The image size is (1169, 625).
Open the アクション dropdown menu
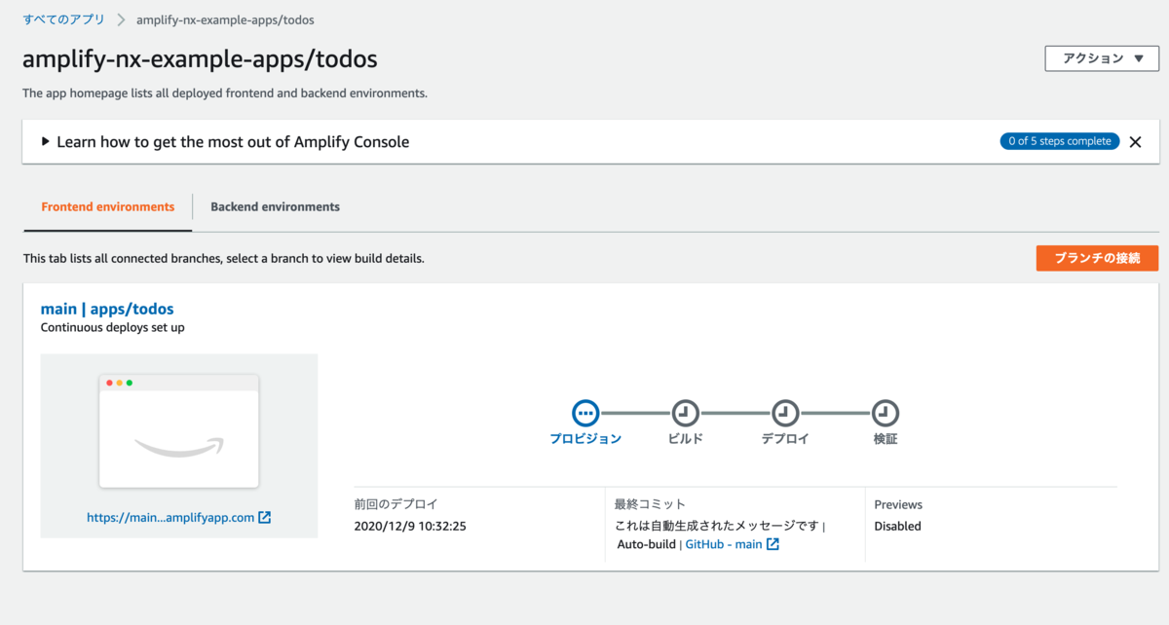(1103, 58)
